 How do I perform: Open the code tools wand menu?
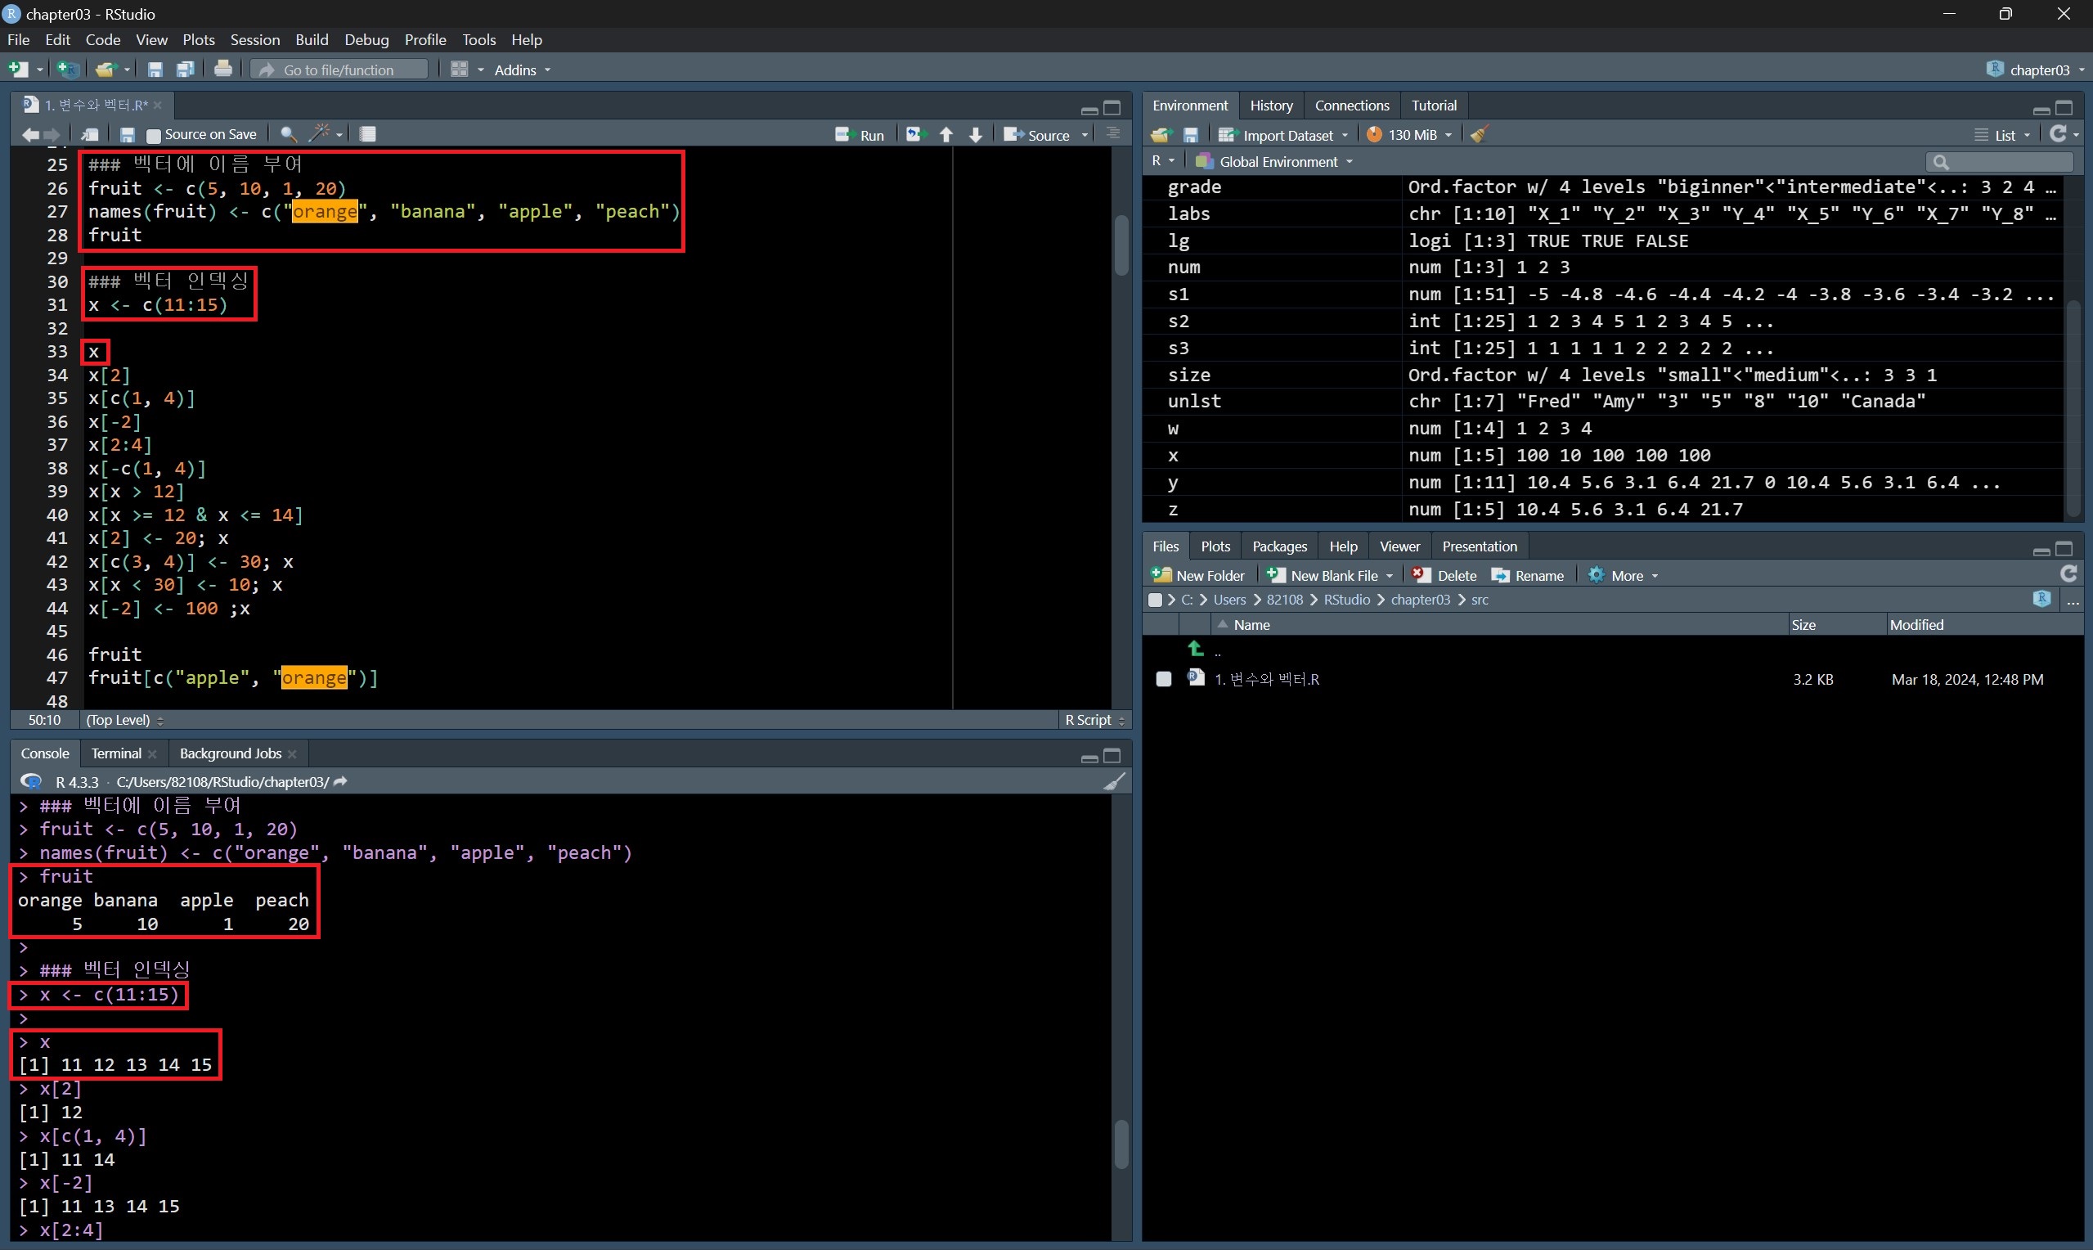pyautogui.click(x=321, y=134)
